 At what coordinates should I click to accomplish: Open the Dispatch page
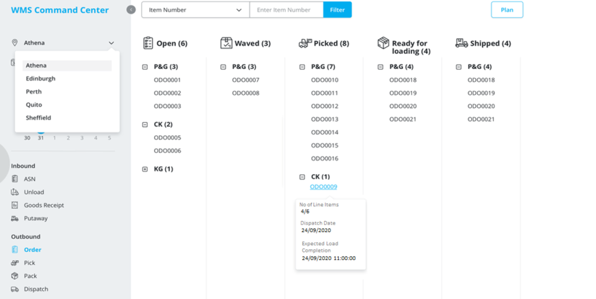point(36,289)
